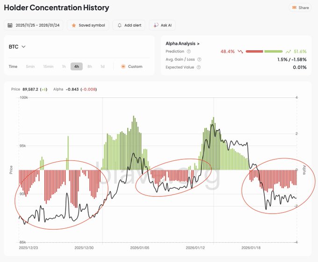Click the Custom timeframe crown icon

(123, 67)
